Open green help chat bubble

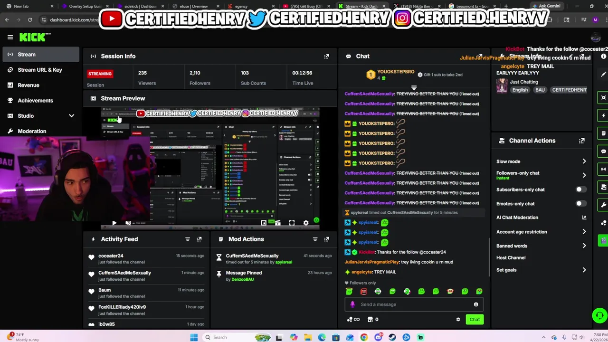[x=599, y=315]
